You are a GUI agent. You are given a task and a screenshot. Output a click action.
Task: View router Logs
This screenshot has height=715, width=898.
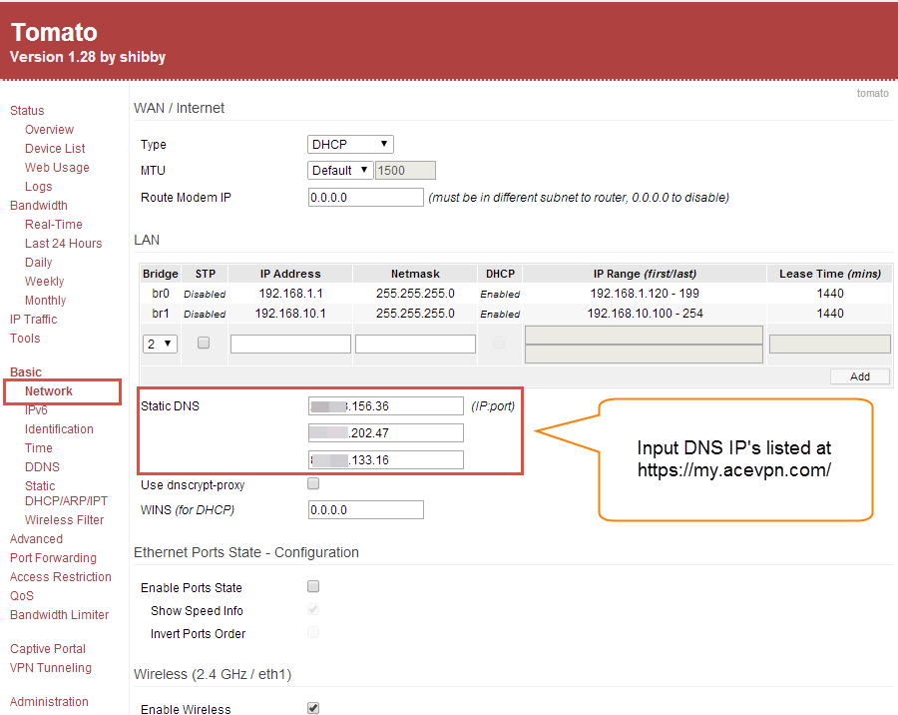click(38, 187)
